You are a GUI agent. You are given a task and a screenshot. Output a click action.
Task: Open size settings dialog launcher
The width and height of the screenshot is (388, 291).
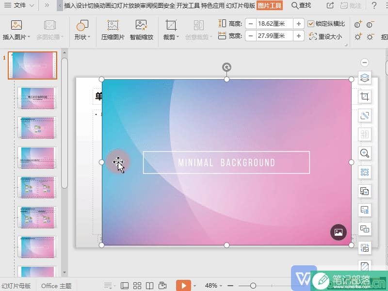pyautogui.click(x=346, y=45)
